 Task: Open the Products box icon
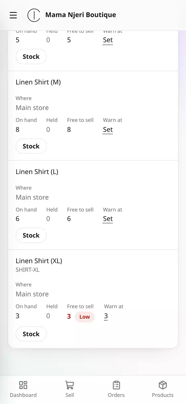pyautogui.click(x=163, y=385)
